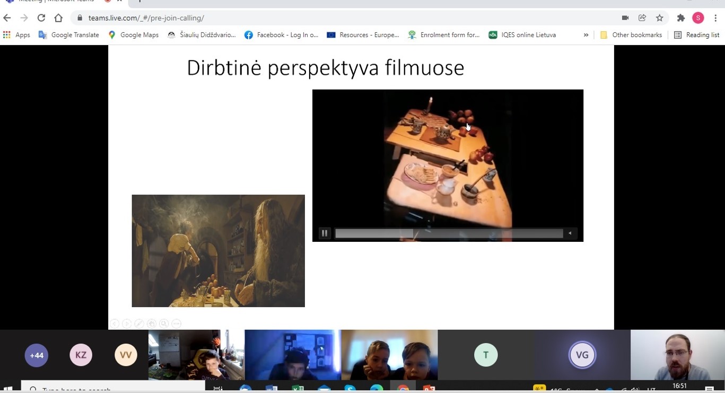Open the Reading list panel
Viewport: 725px width, 393px height.
(x=696, y=35)
